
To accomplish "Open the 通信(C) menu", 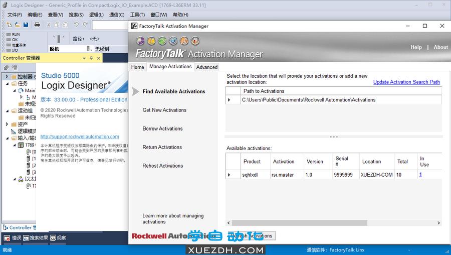I will (117, 15).
